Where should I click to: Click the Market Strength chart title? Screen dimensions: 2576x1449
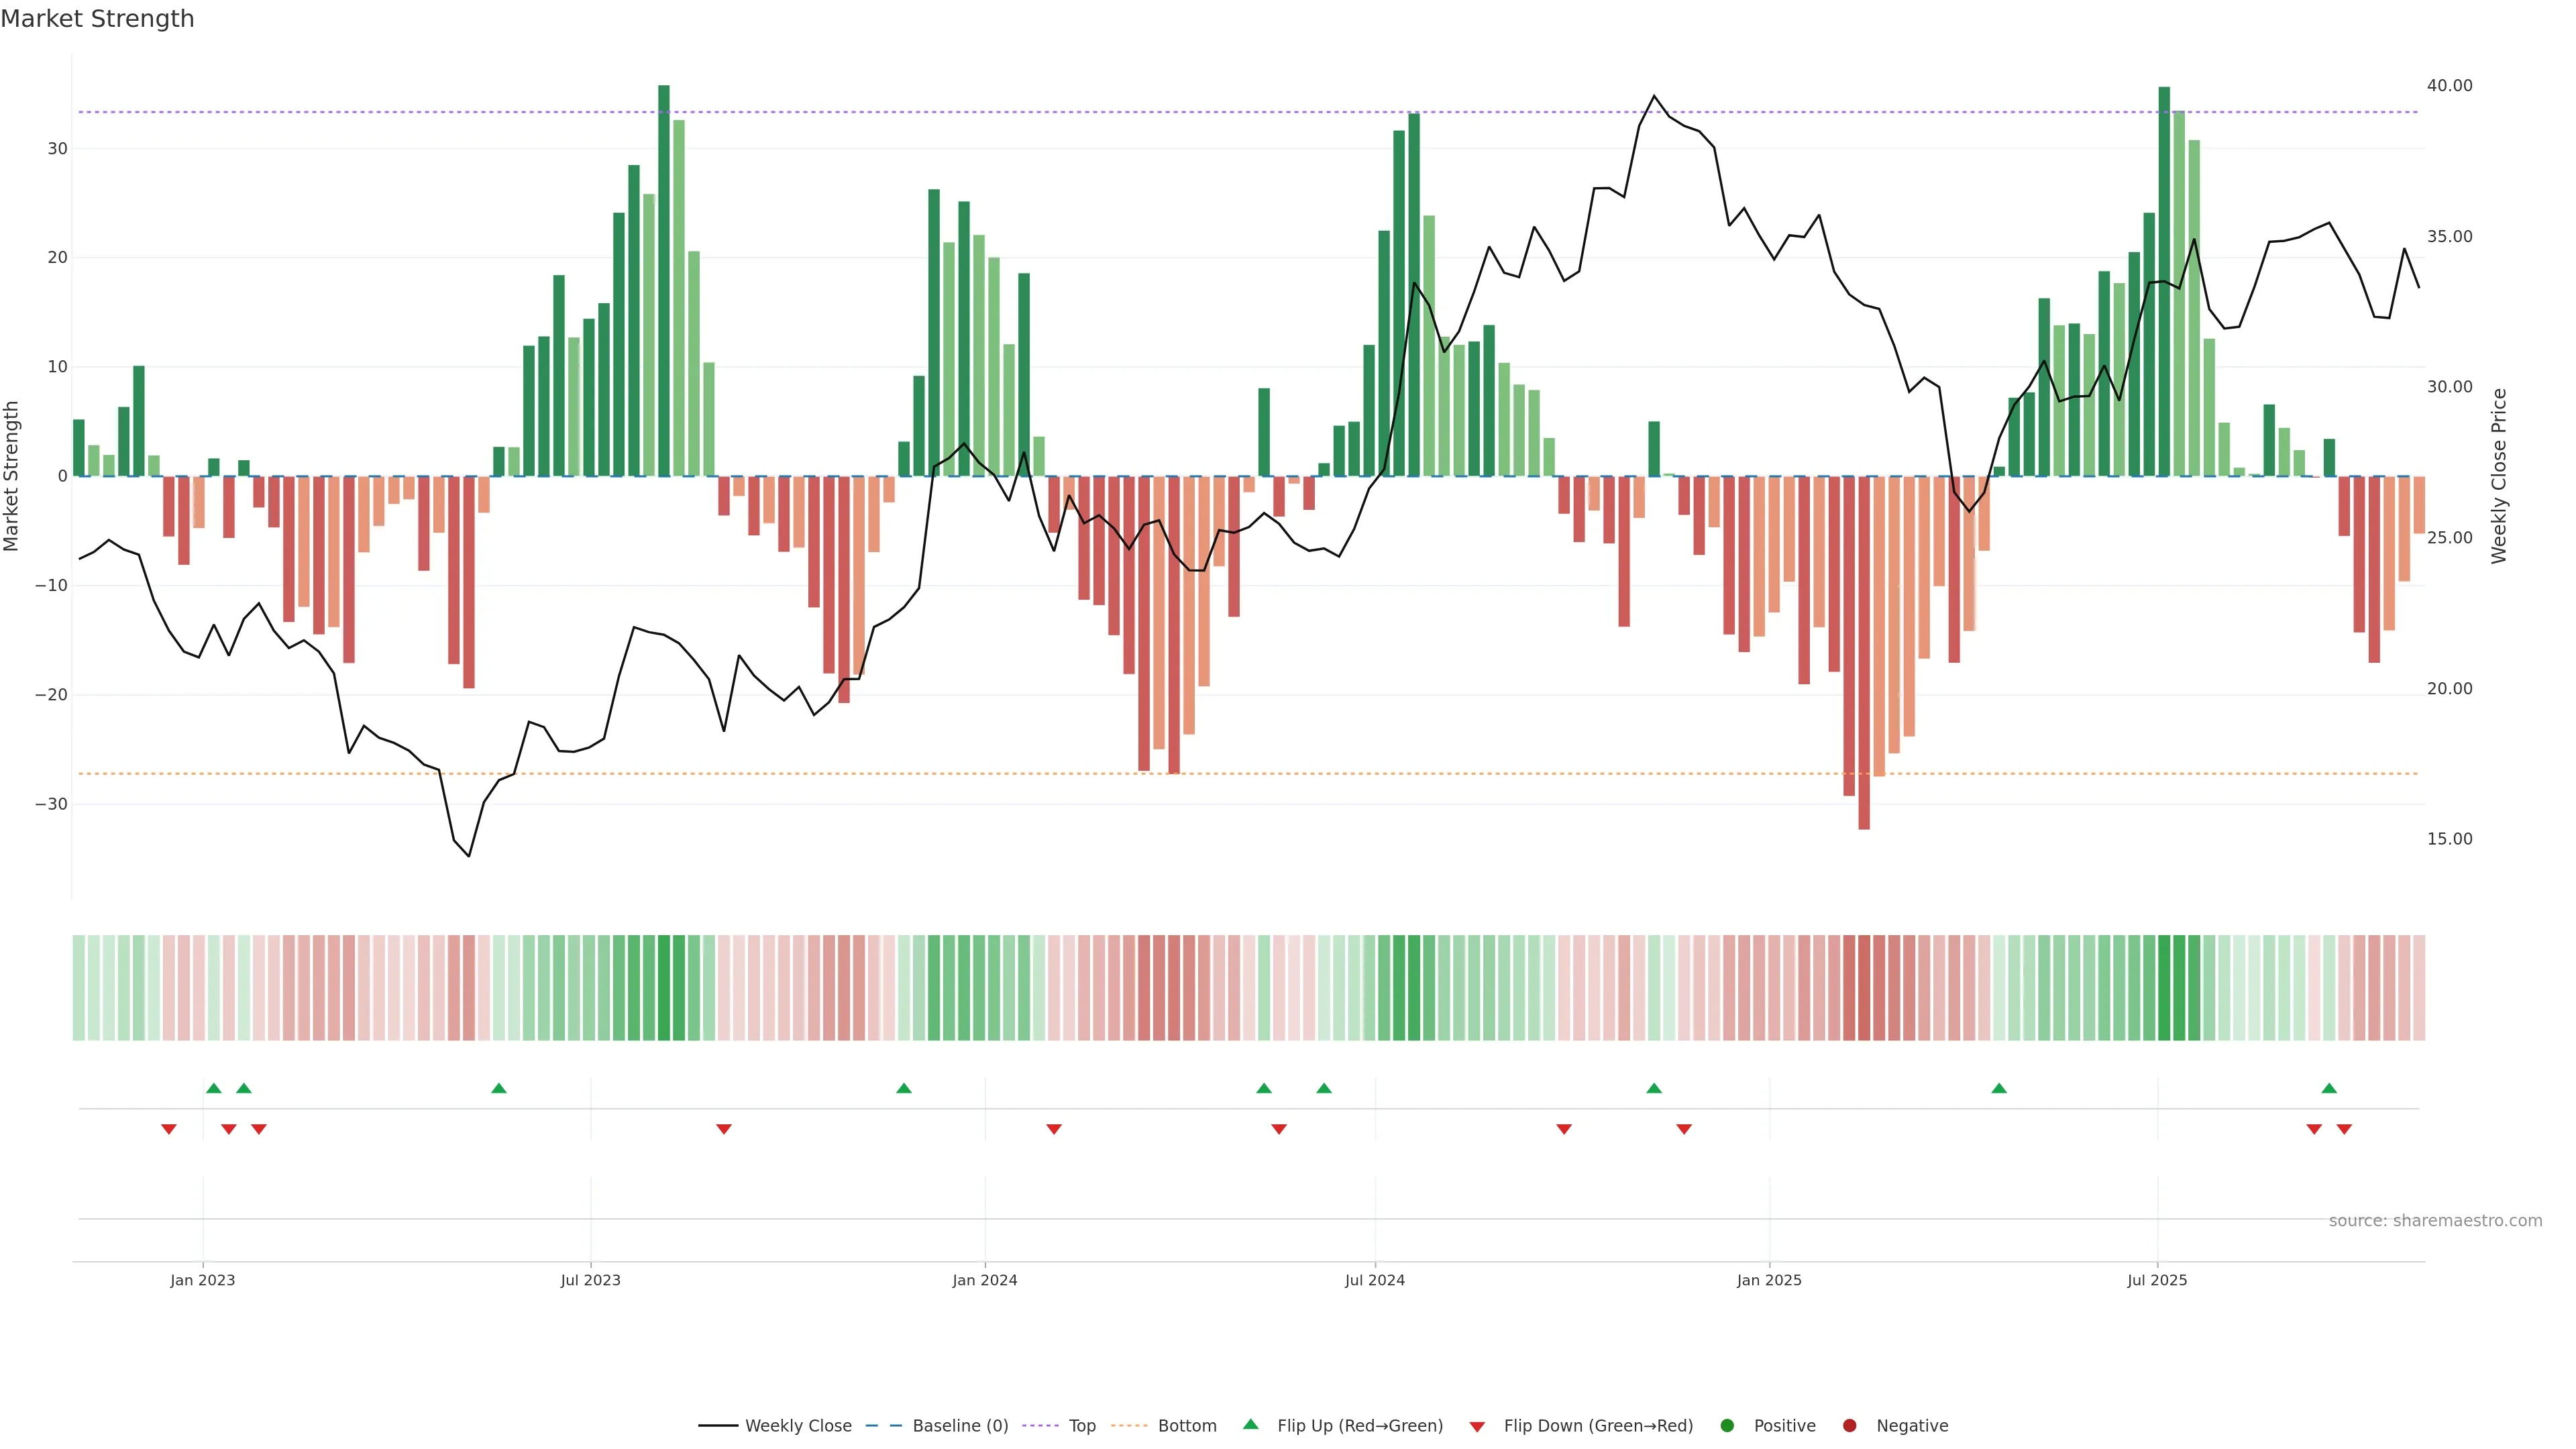[97, 19]
